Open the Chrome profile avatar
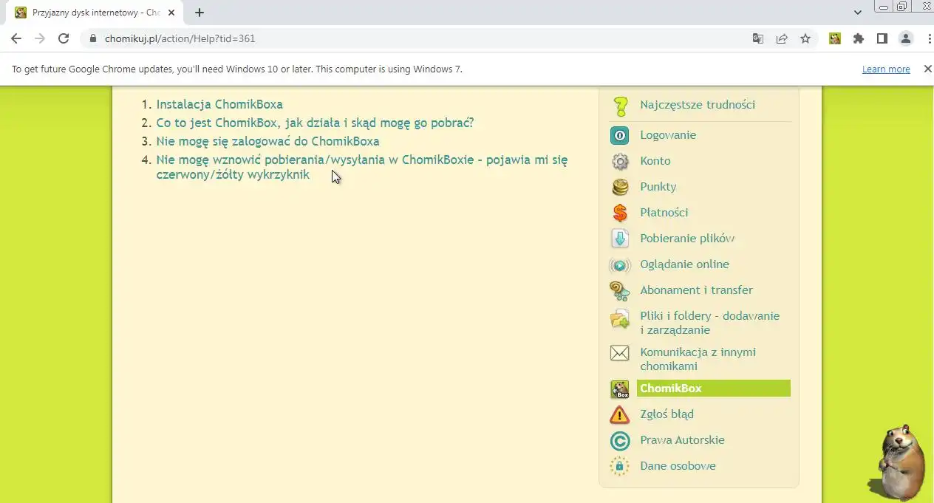The height and width of the screenshot is (503, 934). click(x=906, y=38)
